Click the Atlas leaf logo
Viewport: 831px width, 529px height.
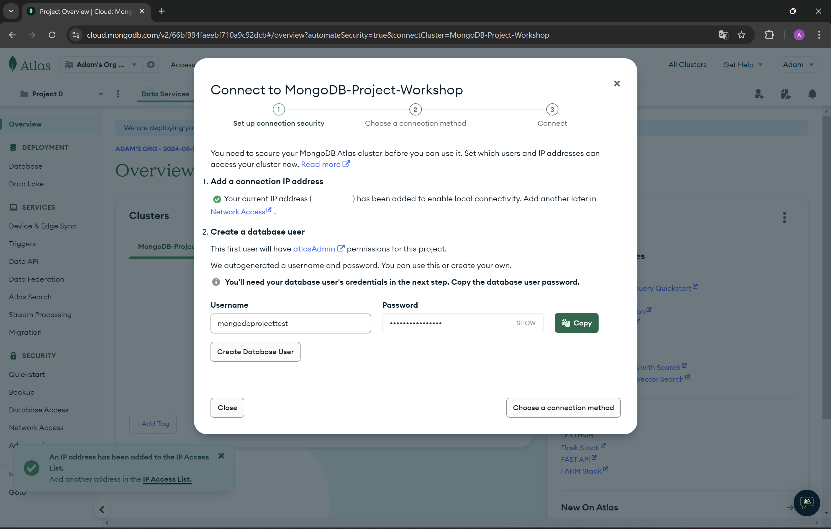point(13,64)
